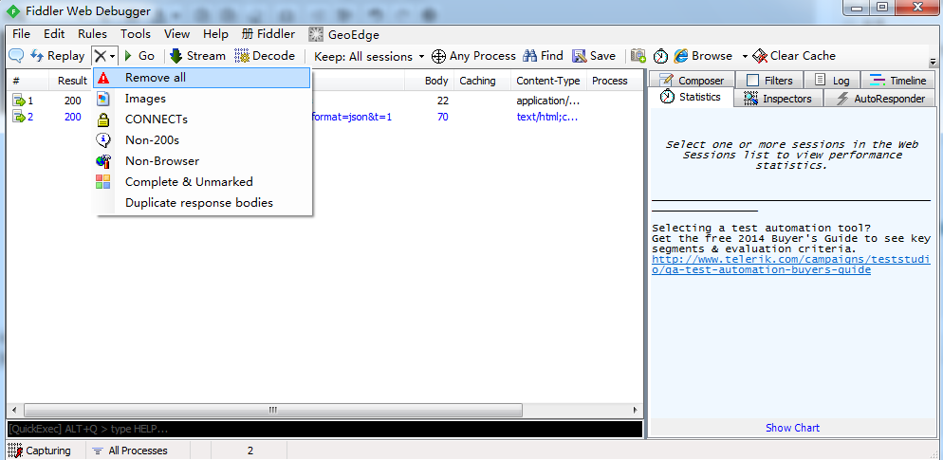Image resolution: width=943 pixels, height=460 pixels.
Task: Open Find sessions binoculars
Action: 543,56
